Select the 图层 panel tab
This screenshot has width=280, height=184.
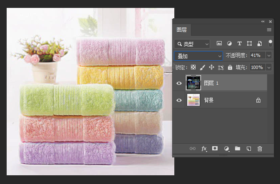coord(182,30)
